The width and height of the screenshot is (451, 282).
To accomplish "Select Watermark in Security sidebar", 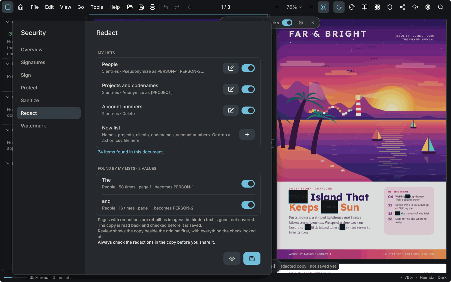I will pyautogui.click(x=49, y=126).
